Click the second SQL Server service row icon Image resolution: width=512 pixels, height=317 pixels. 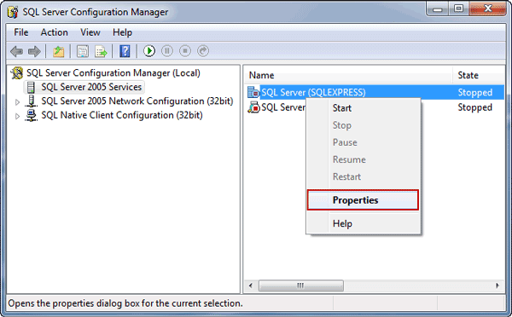[x=253, y=107]
